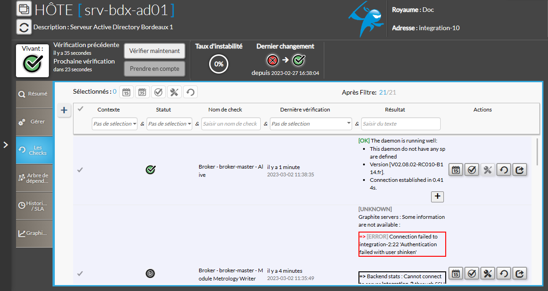The width and height of the screenshot is (548, 291).
Task: Select the Module Metrology Writer row checkmark
Action: pyautogui.click(x=80, y=273)
